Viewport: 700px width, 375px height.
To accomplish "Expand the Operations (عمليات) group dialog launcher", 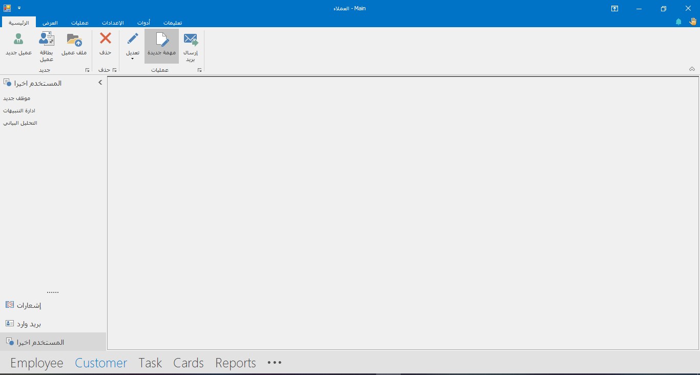I will click(x=199, y=70).
